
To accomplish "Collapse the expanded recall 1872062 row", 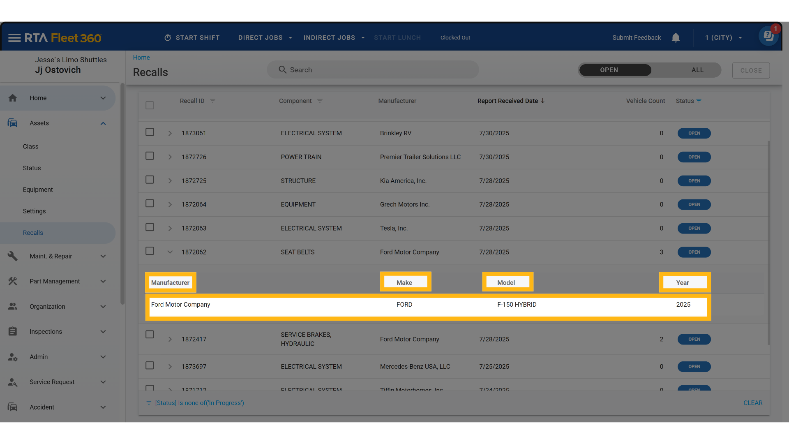I will coord(170,252).
